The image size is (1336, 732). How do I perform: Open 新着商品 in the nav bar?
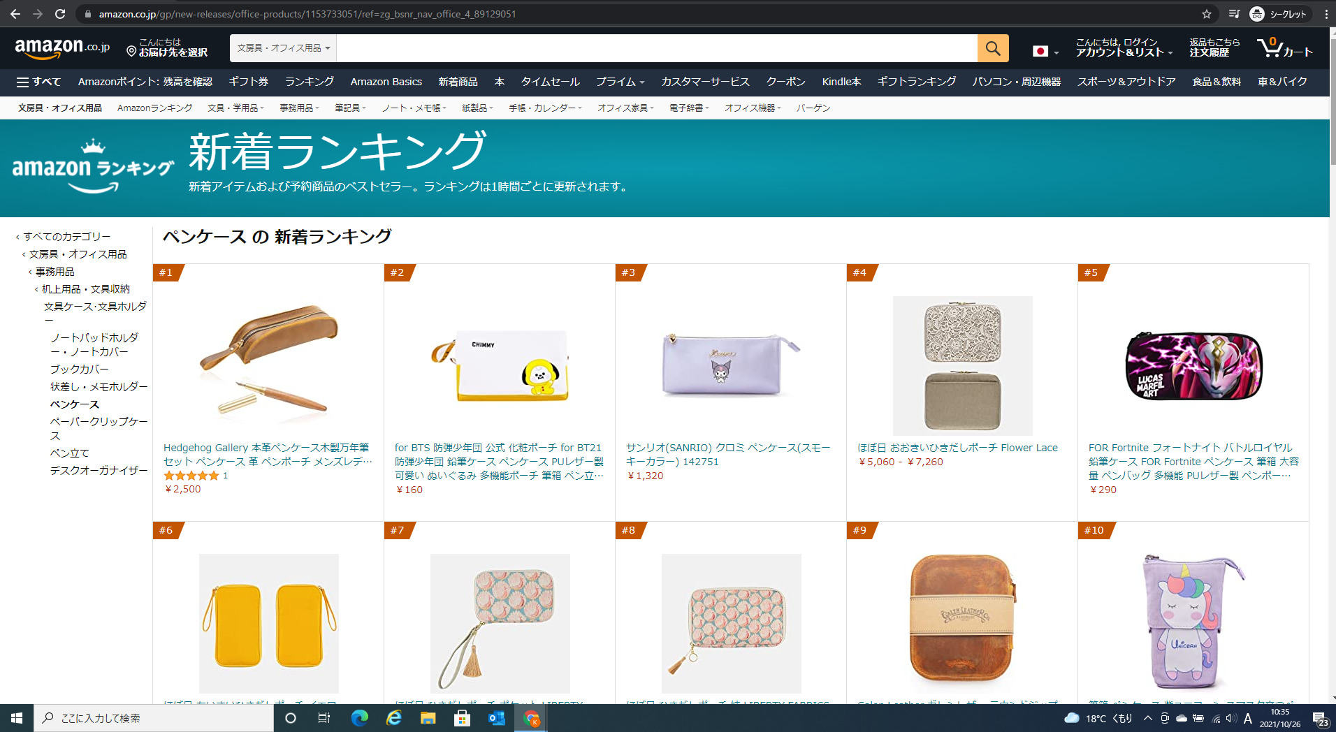click(x=458, y=82)
